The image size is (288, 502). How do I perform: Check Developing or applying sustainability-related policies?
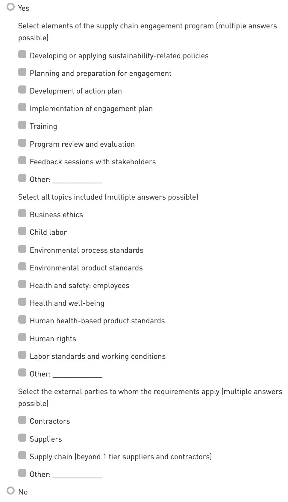point(22,55)
